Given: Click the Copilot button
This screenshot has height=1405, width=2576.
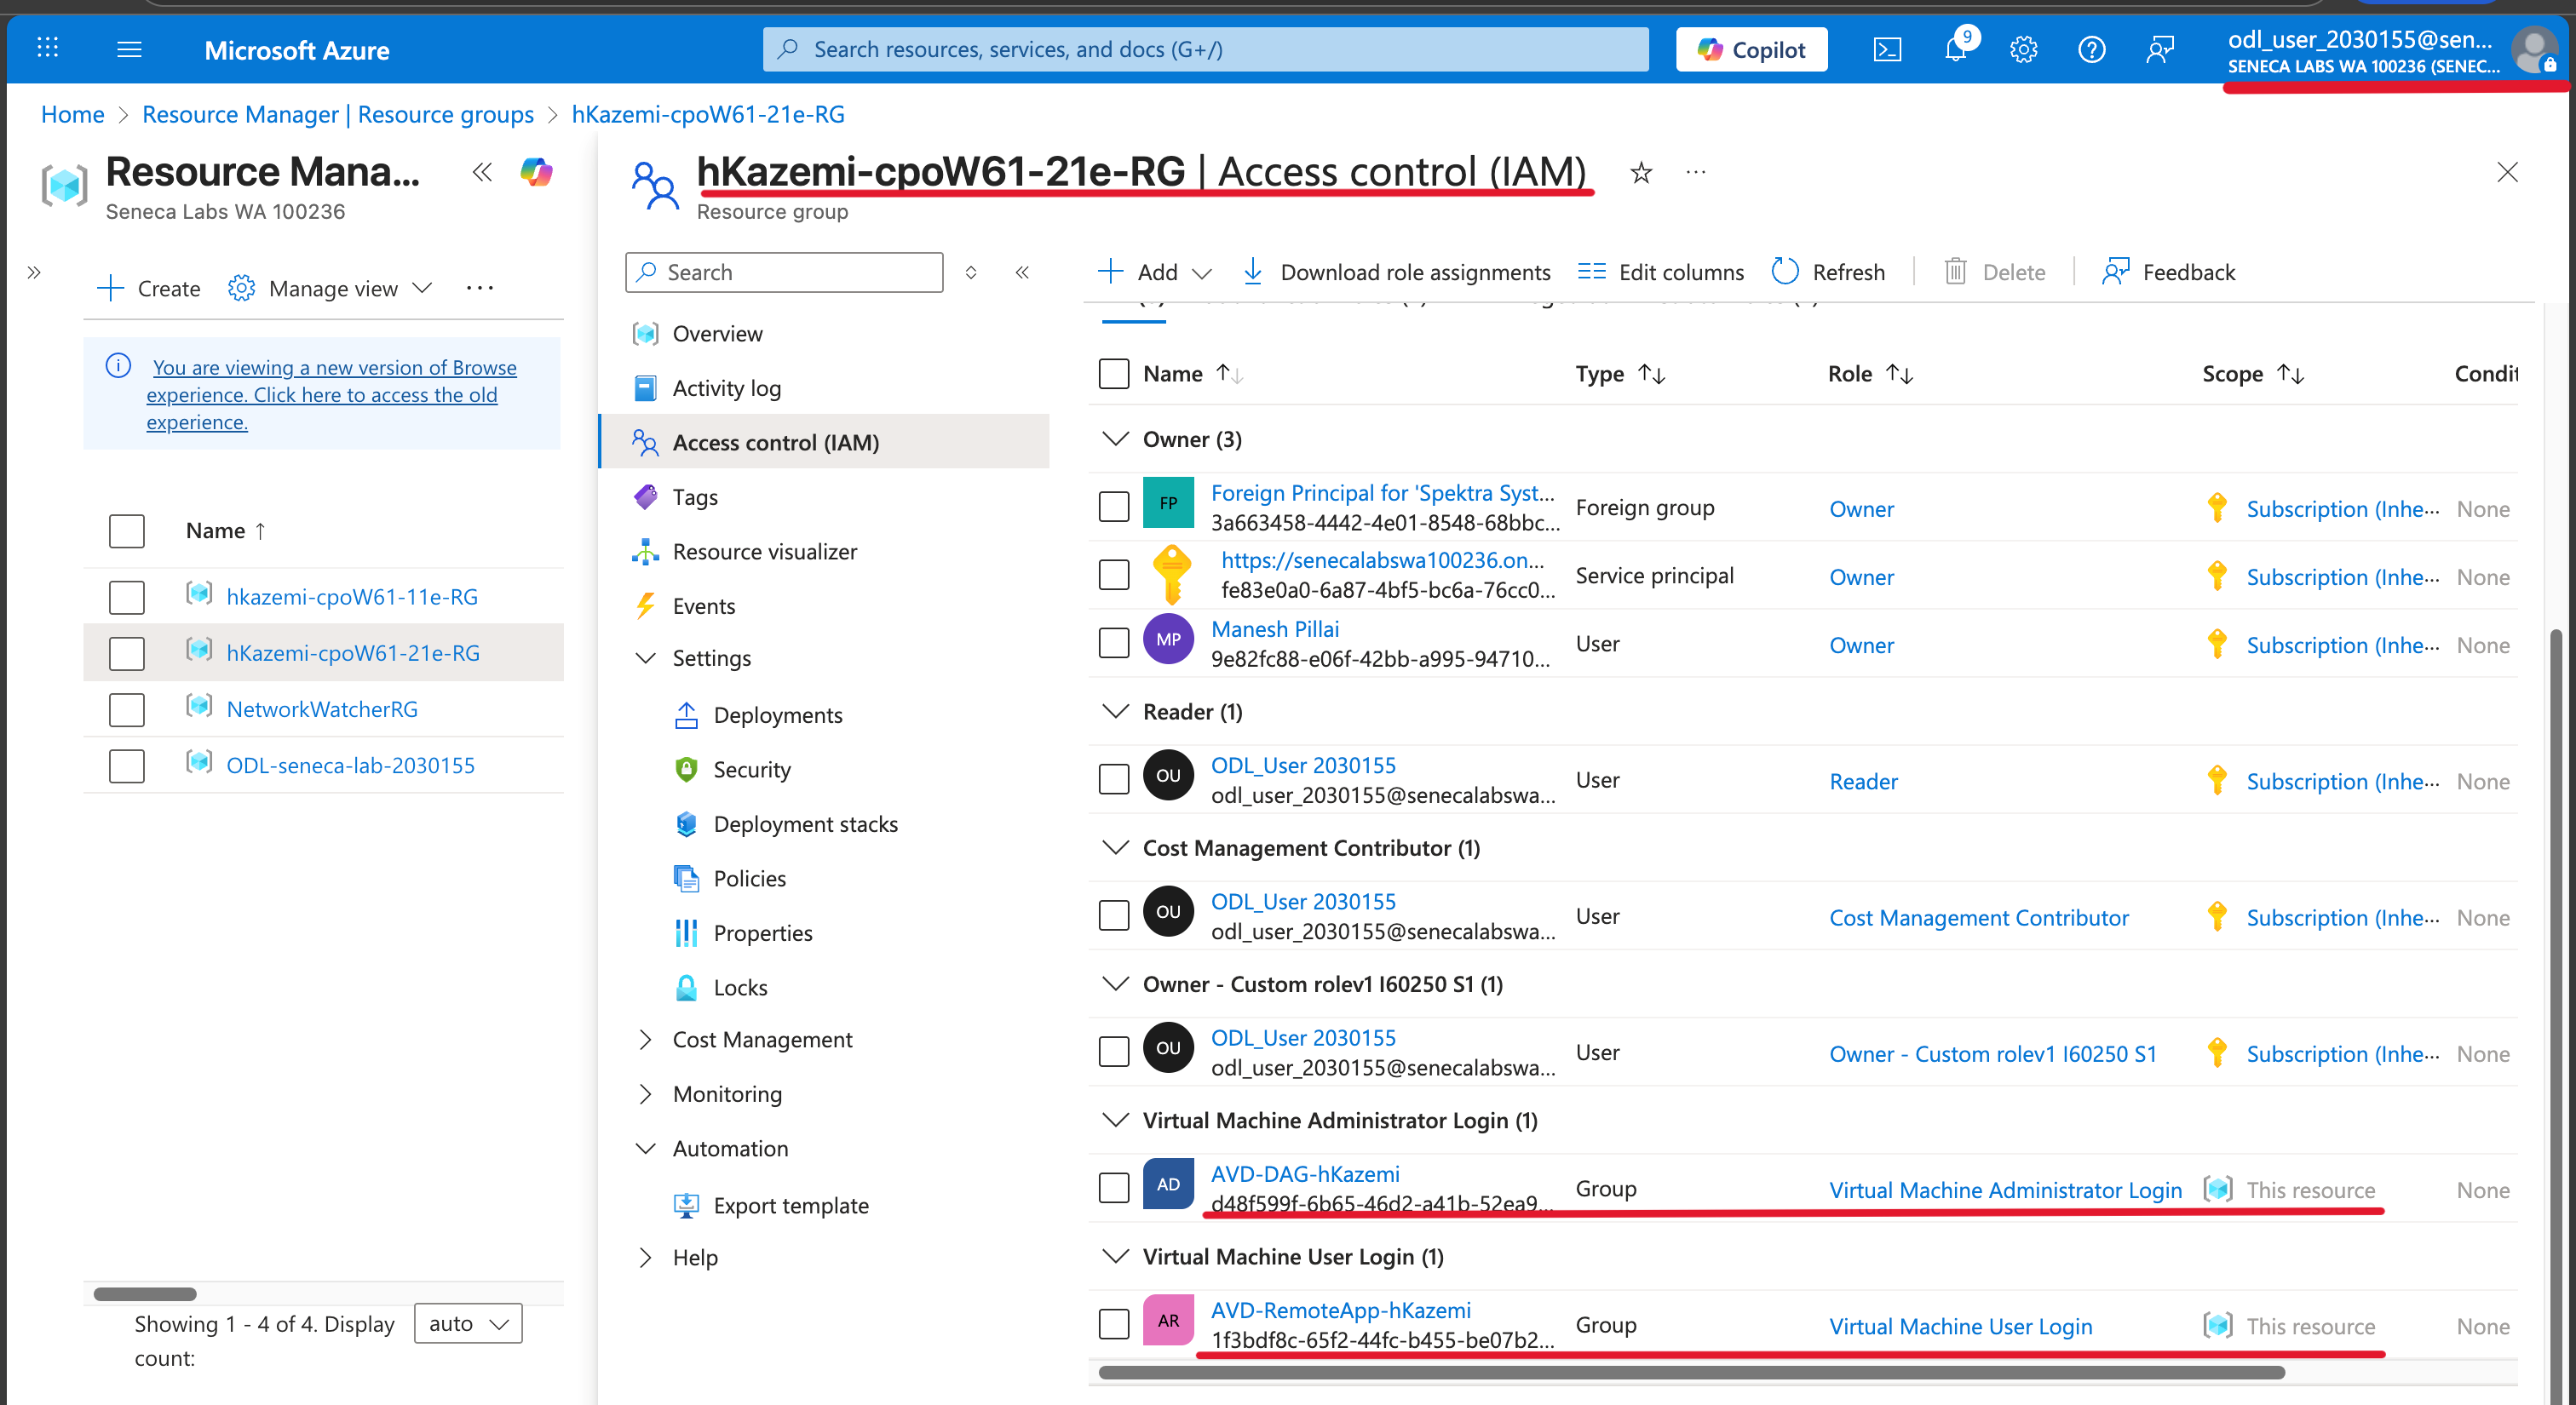Looking at the screenshot, I should click(x=1751, y=49).
